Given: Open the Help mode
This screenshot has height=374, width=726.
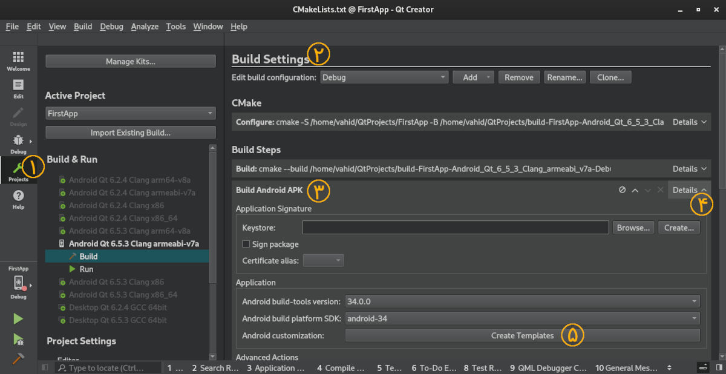Looking at the screenshot, I should 18,199.
